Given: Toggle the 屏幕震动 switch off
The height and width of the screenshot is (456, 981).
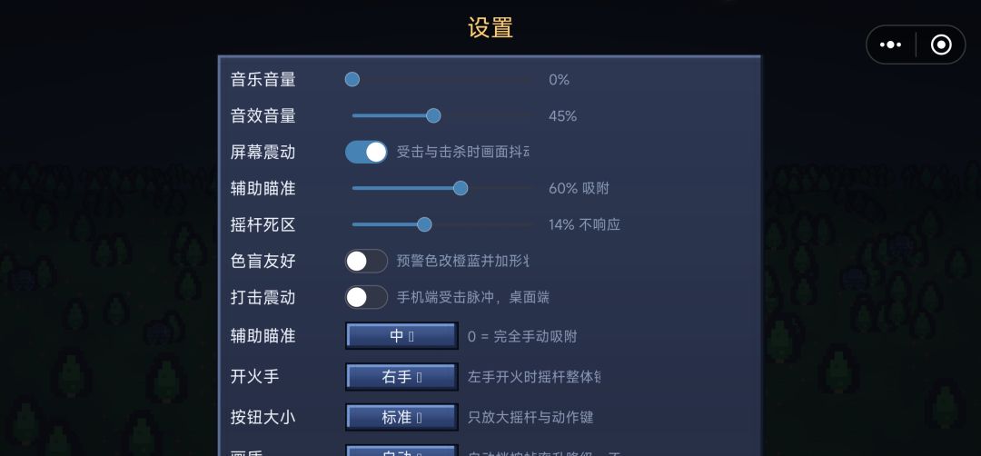Looking at the screenshot, I should pos(366,152).
